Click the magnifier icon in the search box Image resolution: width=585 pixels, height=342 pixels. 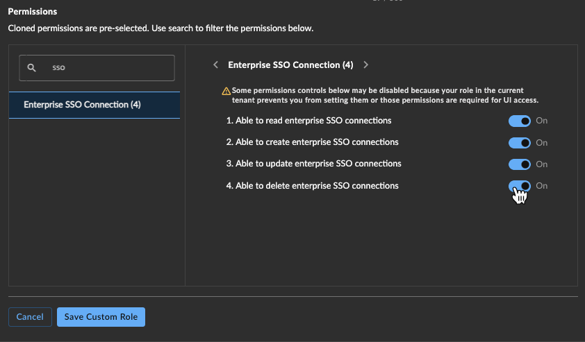32,67
